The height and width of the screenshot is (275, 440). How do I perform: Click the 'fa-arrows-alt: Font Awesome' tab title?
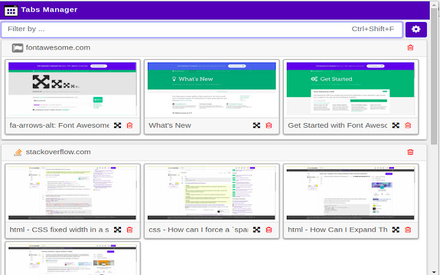click(x=59, y=125)
